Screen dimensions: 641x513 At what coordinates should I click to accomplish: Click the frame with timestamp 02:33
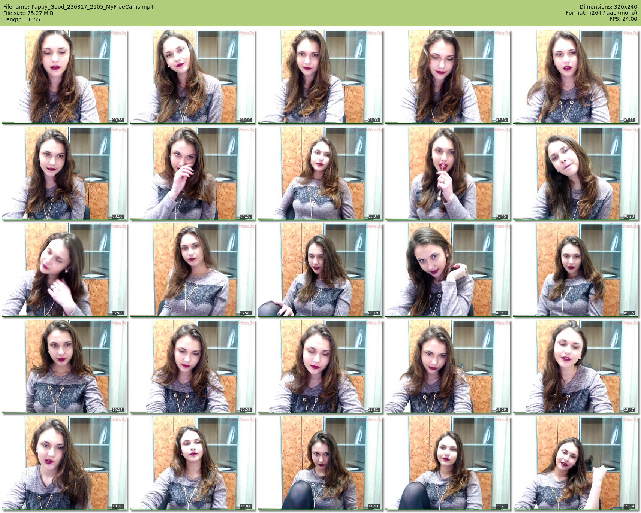tap(448, 76)
